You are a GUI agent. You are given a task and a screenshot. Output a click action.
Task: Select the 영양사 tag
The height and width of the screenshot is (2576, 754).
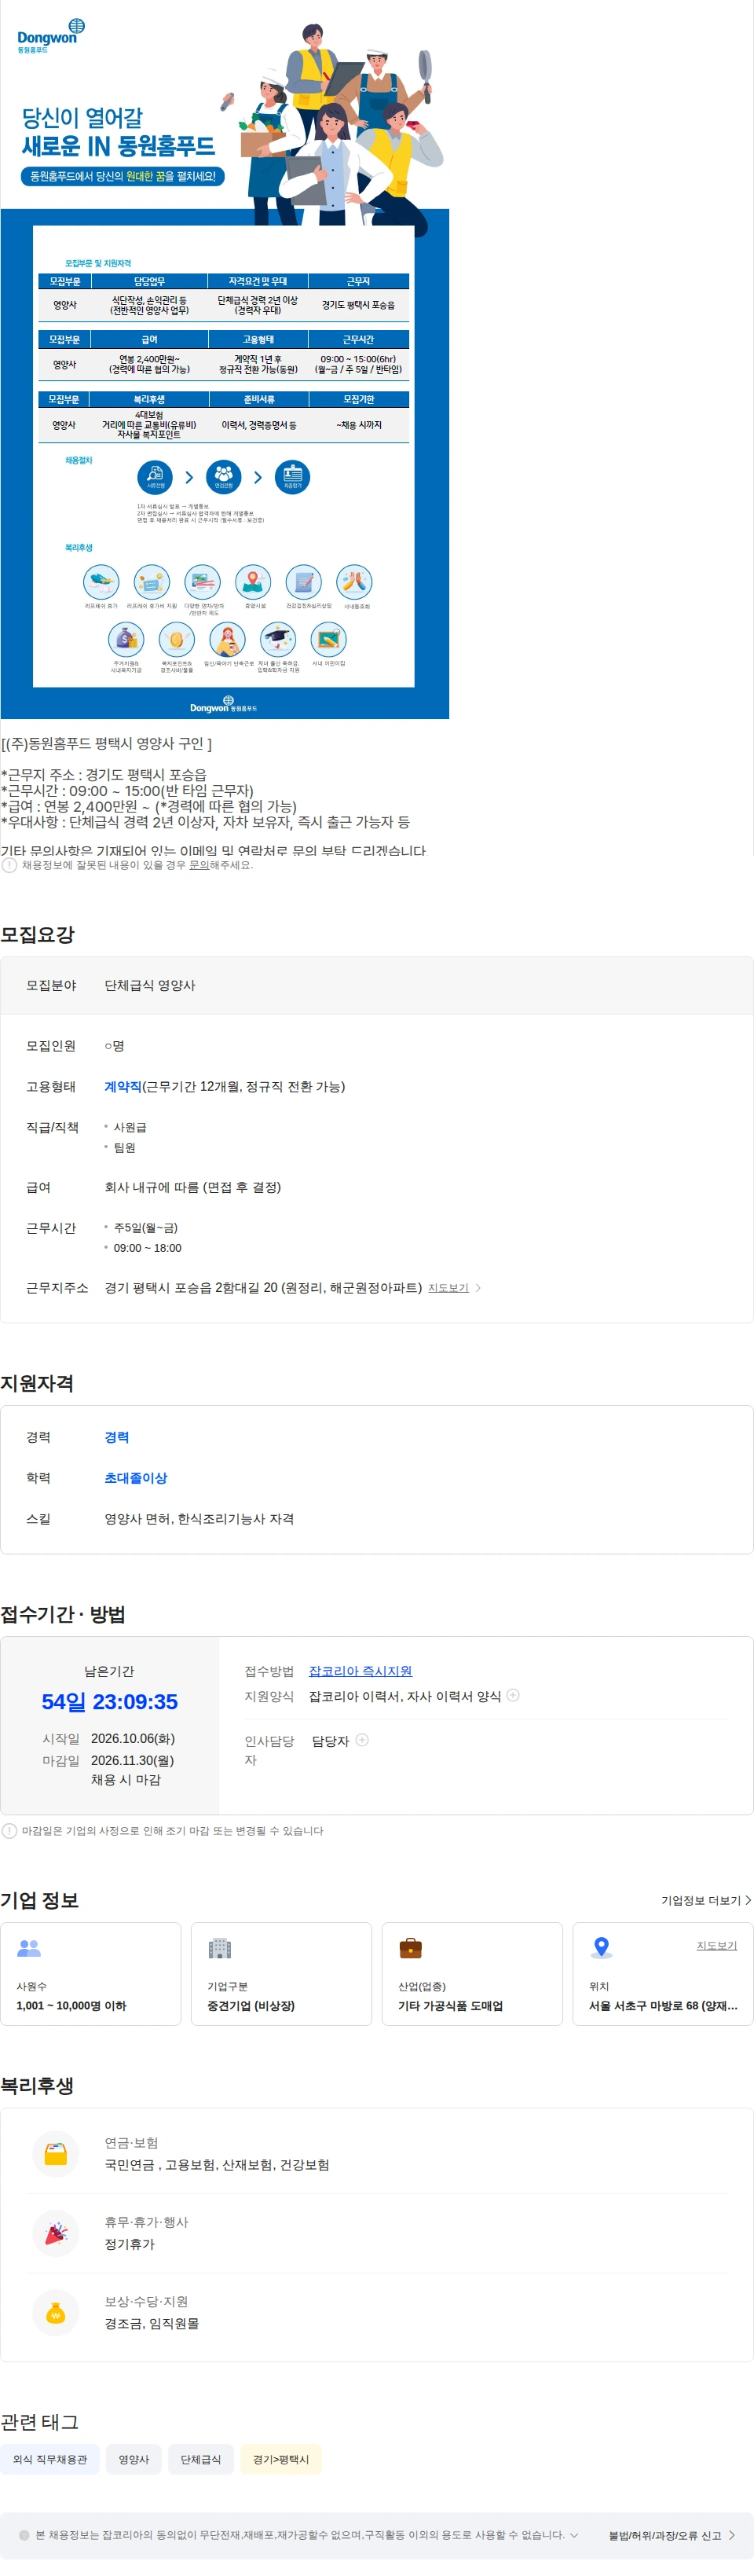(x=134, y=2459)
